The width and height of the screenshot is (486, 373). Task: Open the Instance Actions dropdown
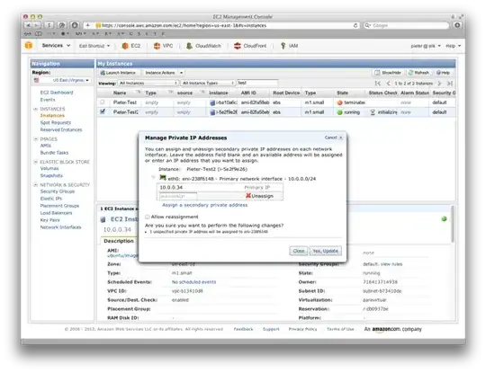(164, 73)
